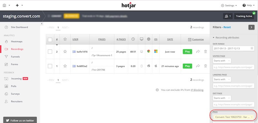Open Visited Page 'Starts with' dropdown

(x=222, y=61)
